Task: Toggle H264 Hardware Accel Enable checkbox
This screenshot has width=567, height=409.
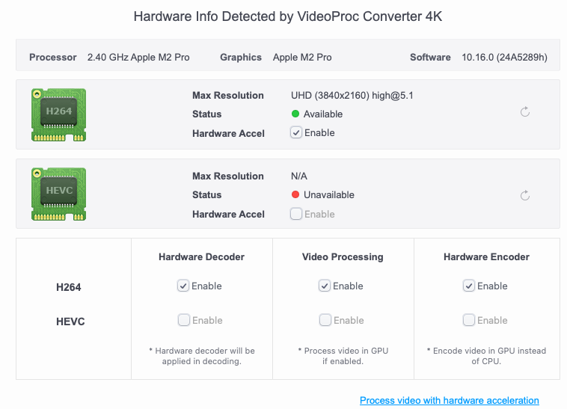Action: (296, 133)
